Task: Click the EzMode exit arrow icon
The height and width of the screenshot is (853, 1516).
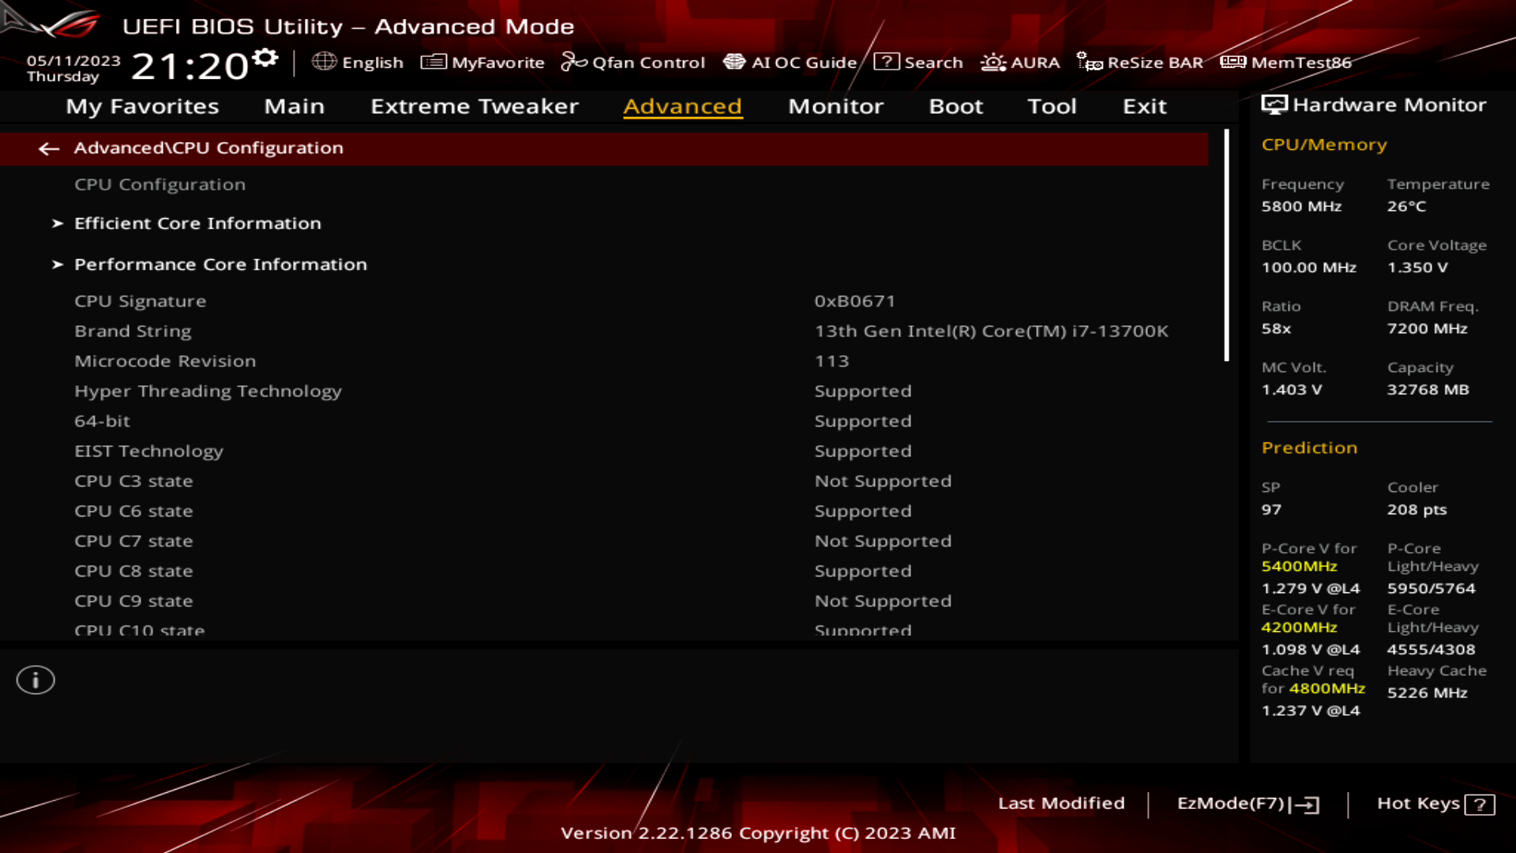Action: 1304,805
